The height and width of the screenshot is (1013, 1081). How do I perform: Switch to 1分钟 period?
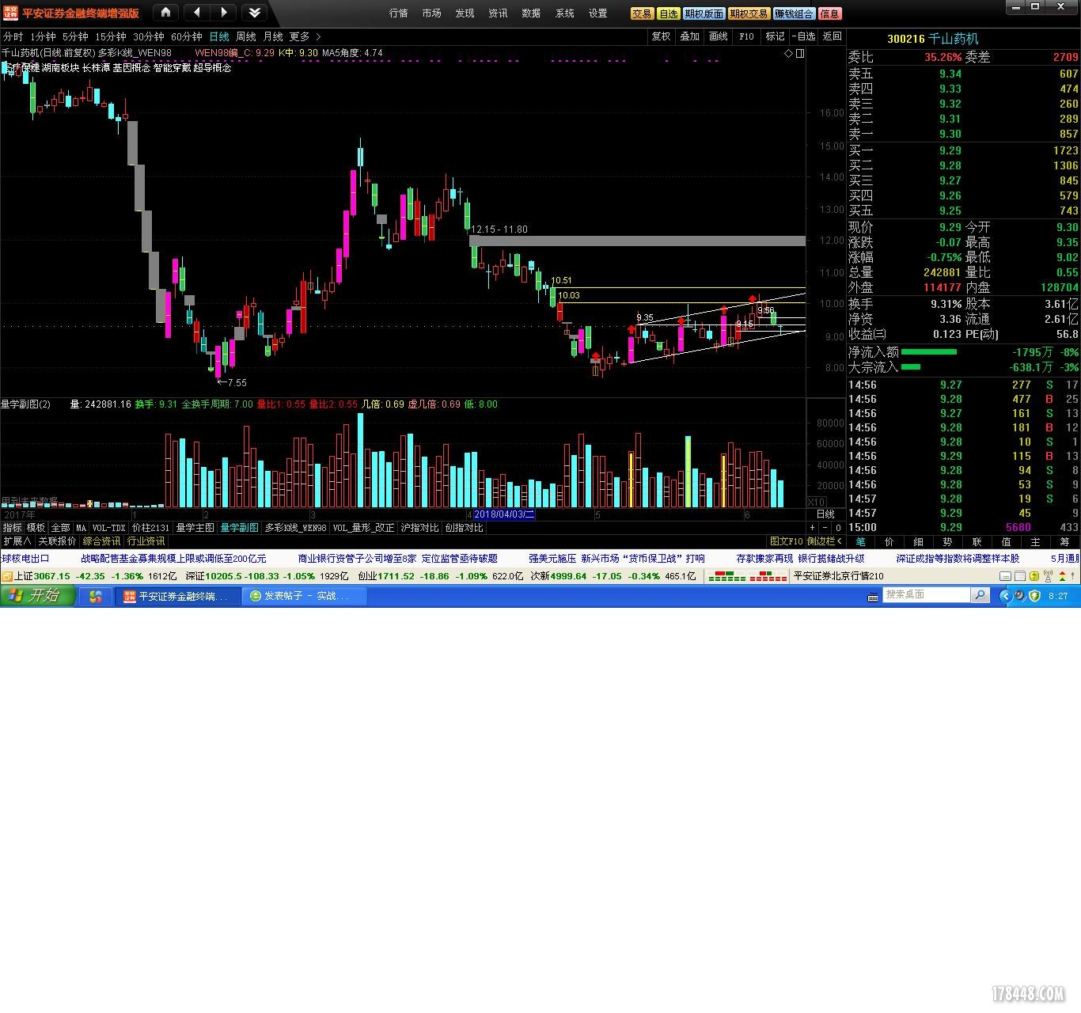point(43,36)
